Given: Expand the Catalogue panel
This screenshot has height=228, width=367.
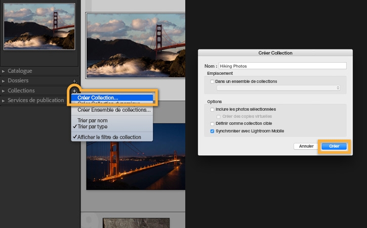Looking at the screenshot, I should (x=3, y=71).
